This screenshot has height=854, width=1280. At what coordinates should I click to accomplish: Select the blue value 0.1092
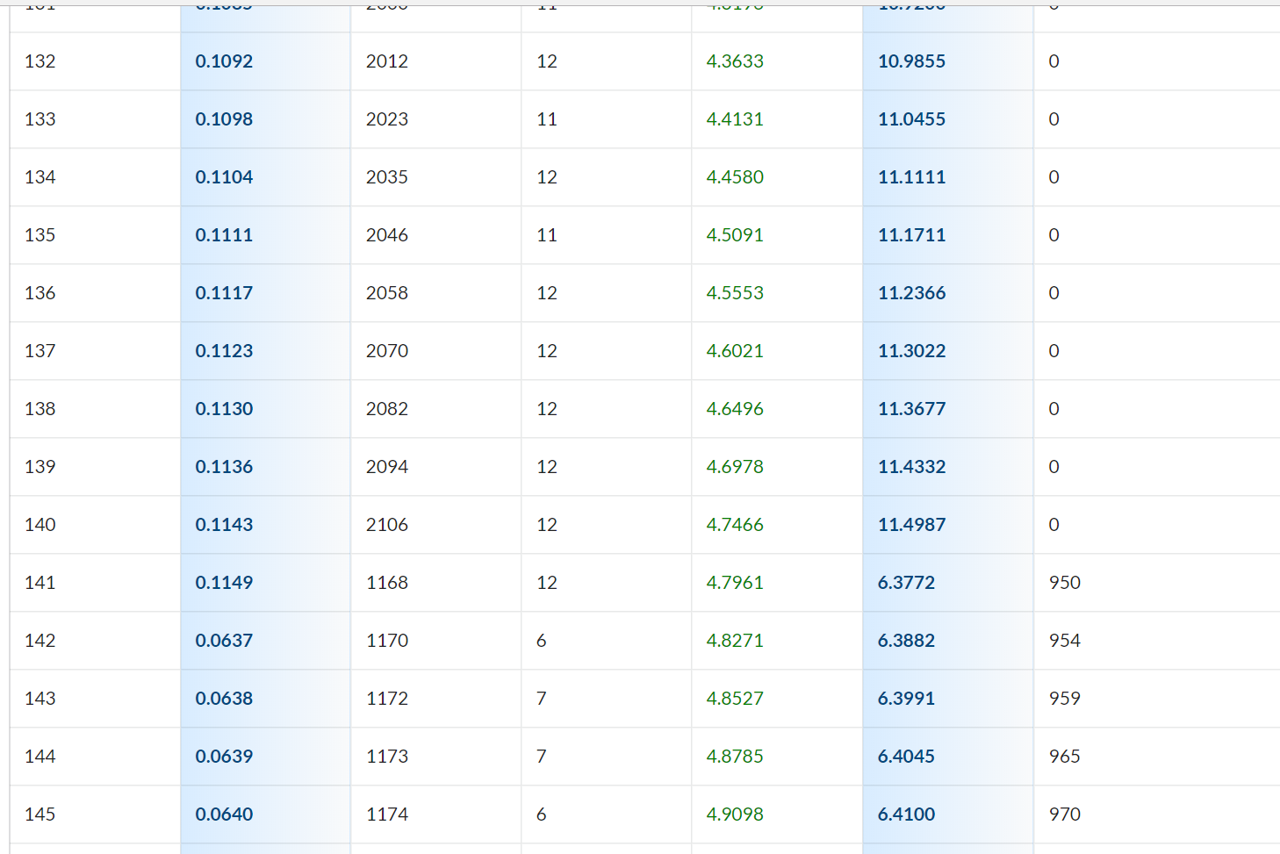pos(224,61)
